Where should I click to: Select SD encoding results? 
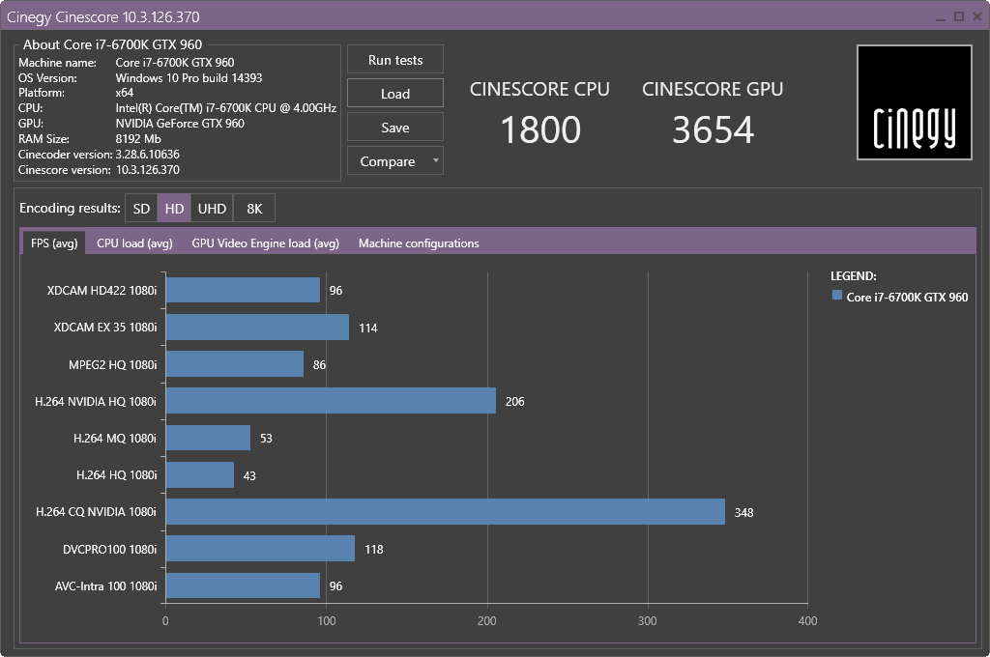tap(141, 209)
